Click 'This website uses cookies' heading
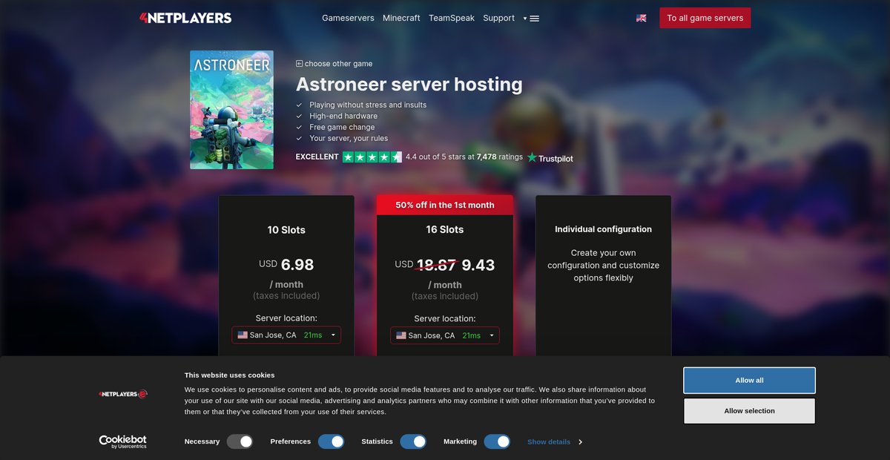 230,375
